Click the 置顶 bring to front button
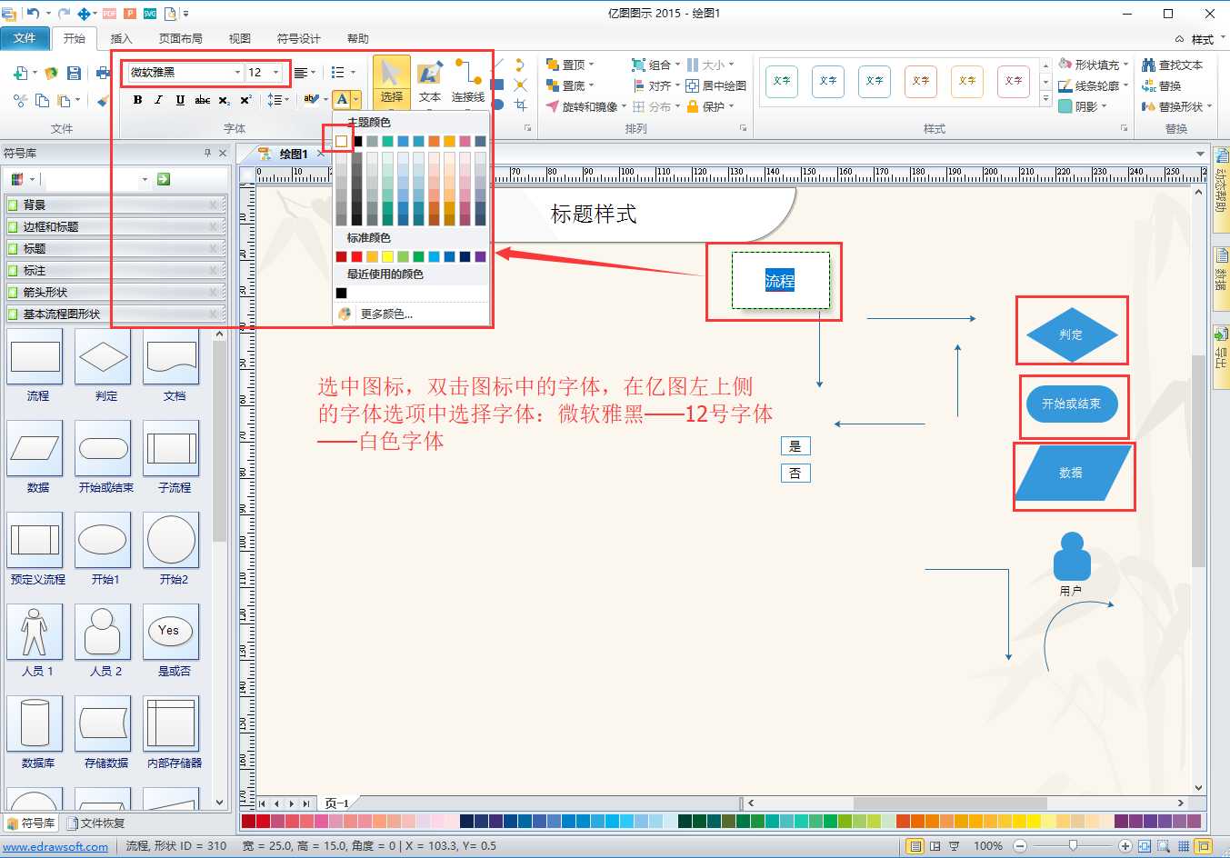 [x=570, y=65]
